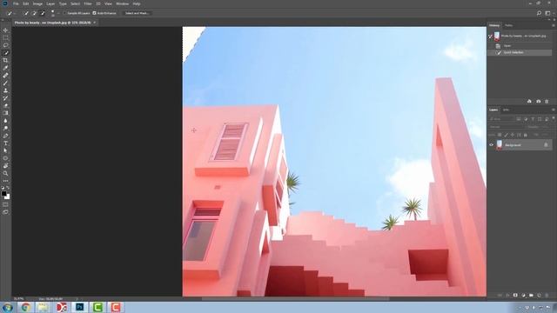557x313 pixels.
Task: Open Chrome from the Windows taskbar
Action: pyautogui.click(x=25, y=307)
